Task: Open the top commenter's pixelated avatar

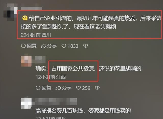Action: pyautogui.click(x=10, y=12)
